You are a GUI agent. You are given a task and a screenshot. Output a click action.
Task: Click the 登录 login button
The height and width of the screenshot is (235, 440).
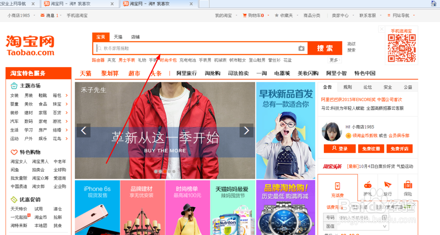point(340,149)
